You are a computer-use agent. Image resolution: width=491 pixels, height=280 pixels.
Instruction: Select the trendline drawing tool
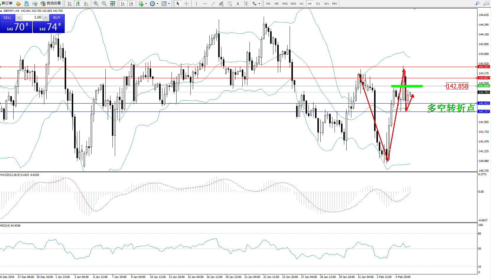point(213,4)
